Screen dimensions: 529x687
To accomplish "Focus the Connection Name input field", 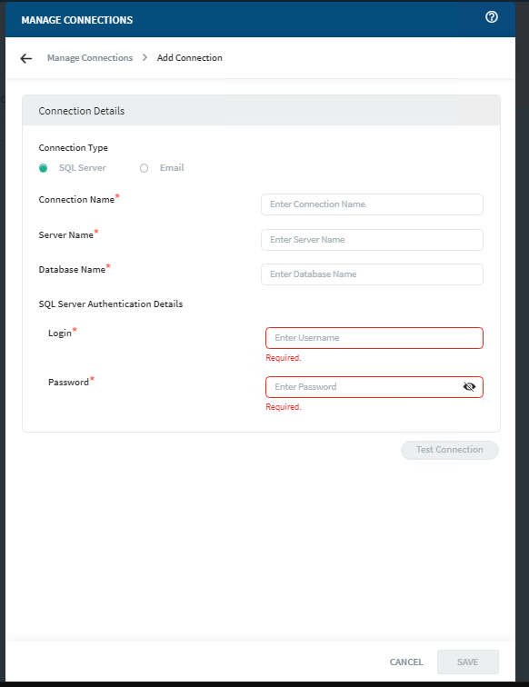I will pyautogui.click(x=372, y=204).
